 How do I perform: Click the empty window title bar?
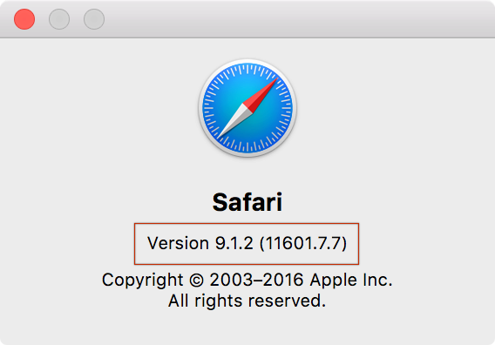(284, 19)
